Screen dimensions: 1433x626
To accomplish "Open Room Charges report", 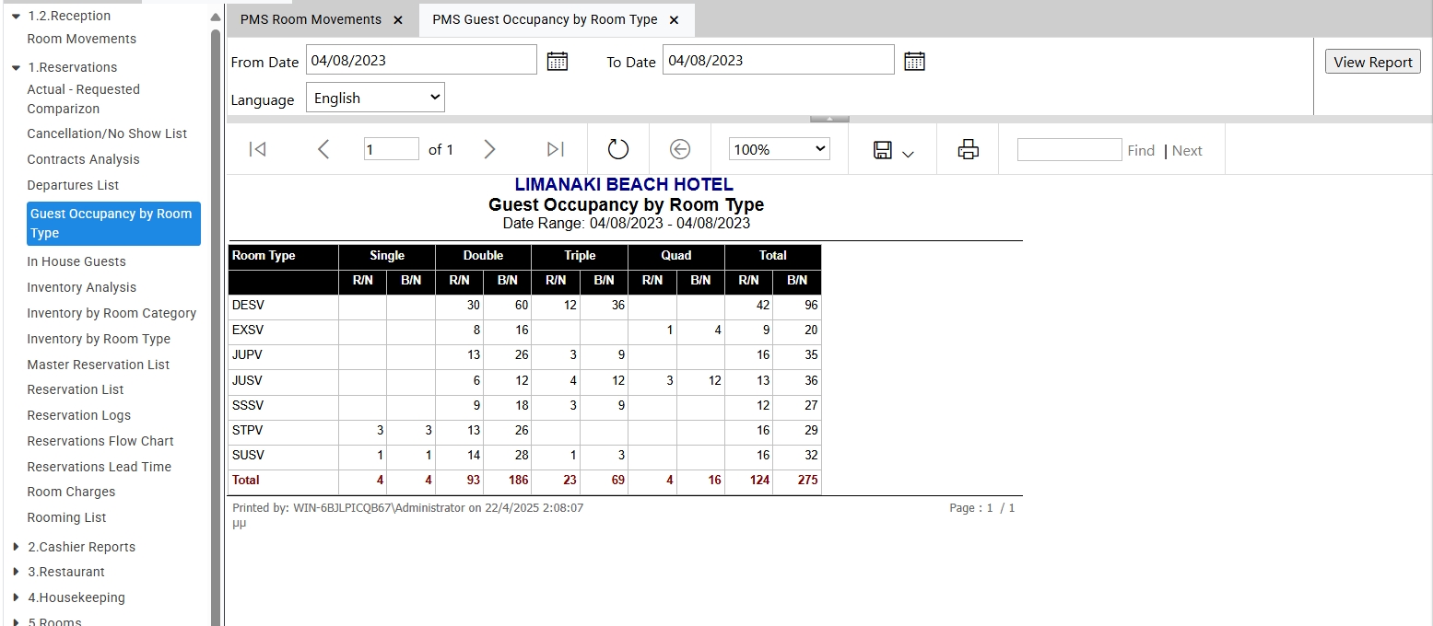I will [71, 492].
